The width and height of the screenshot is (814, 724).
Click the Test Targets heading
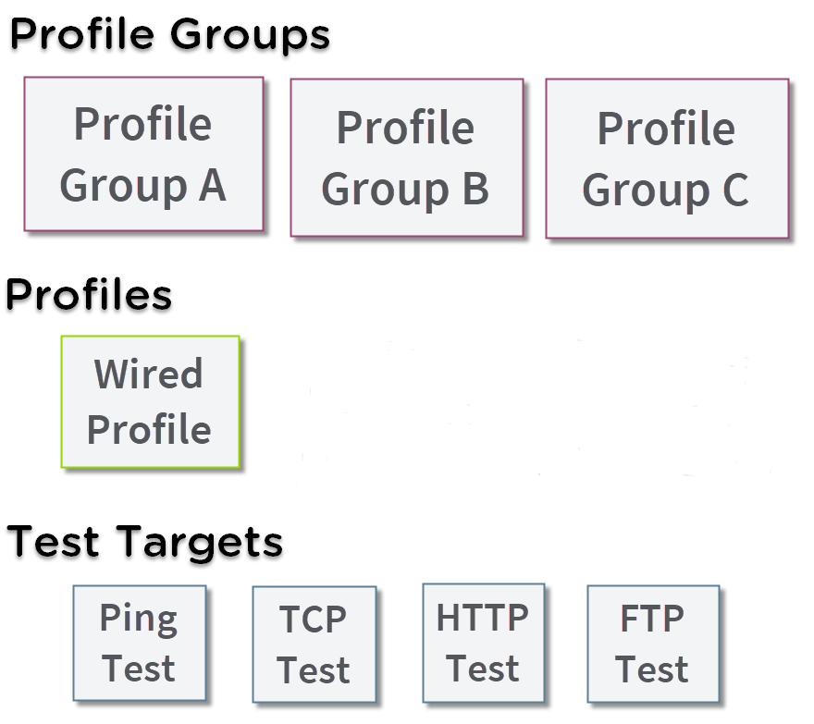[x=145, y=543]
